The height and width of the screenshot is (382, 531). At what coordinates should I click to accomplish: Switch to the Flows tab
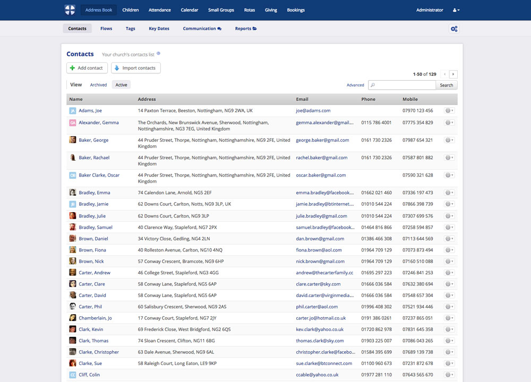[106, 29]
